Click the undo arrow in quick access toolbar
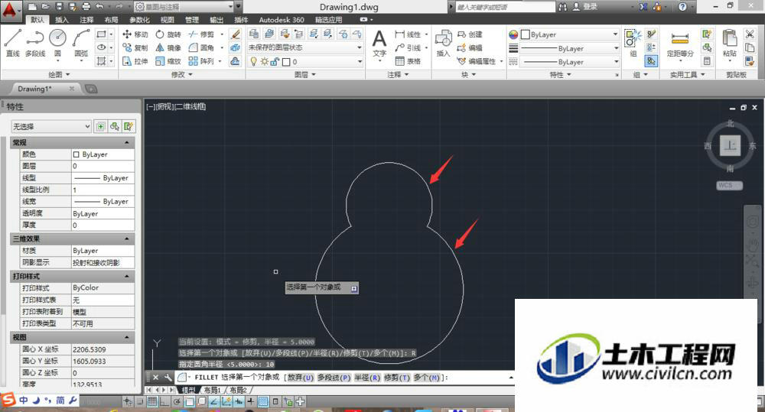 (x=100, y=6)
